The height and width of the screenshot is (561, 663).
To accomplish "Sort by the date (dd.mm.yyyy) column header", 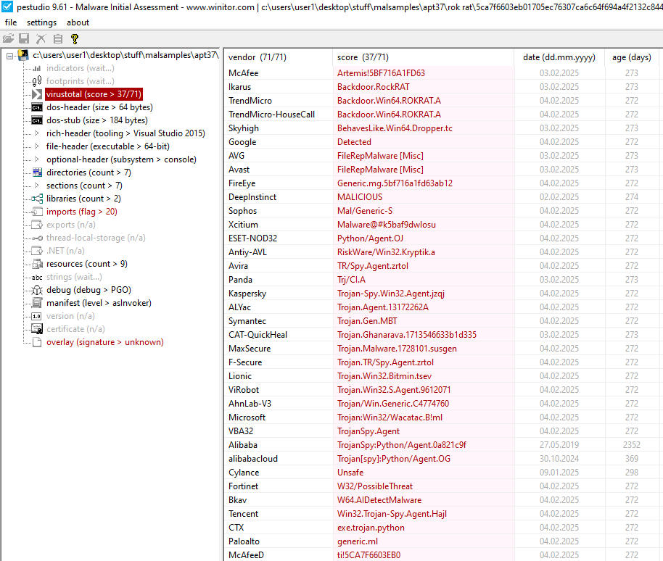I will pos(559,57).
